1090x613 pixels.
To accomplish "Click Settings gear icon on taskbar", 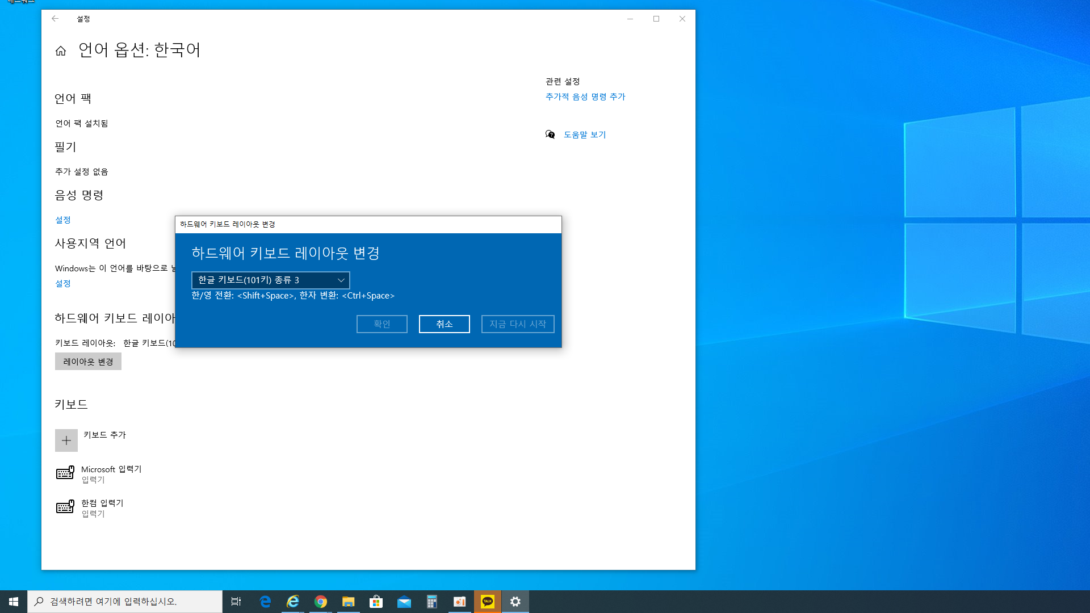I will tap(515, 602).
